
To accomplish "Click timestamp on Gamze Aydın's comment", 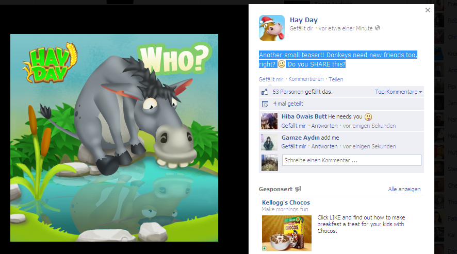I will [x=369, y=146].
